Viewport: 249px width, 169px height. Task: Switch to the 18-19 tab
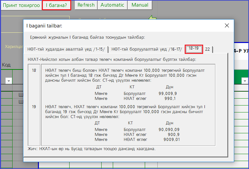(194, 48)
